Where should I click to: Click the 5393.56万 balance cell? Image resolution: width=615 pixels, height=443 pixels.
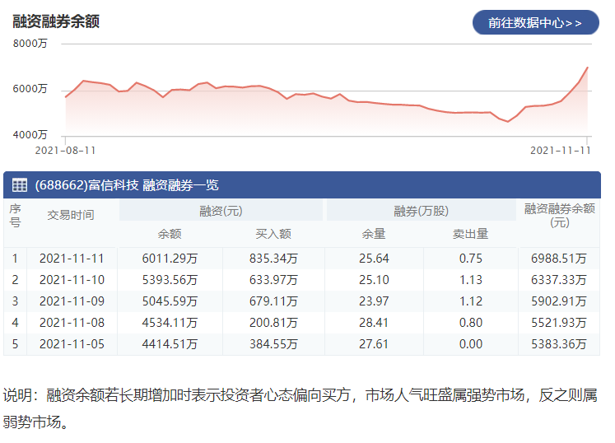tap(170, 280)
